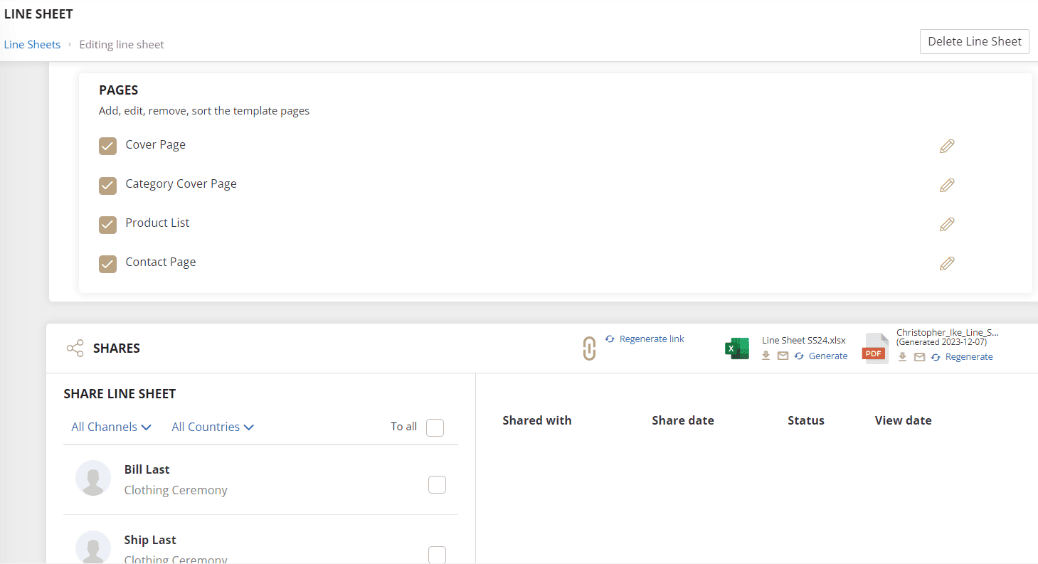Image resolution: width=1038 pixels, height=564 pixels.
Task: Generate the Excel line sheet
Action: (821, 356)
